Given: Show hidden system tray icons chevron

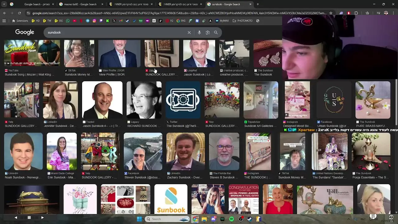Looking at the screenshot, I should pos(348,219).
